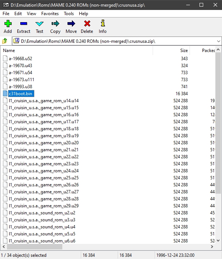This screenshot has width=222, height=259.
Task: Click the vertical scrollbar thumb
Action: click(x=218, y=123)
